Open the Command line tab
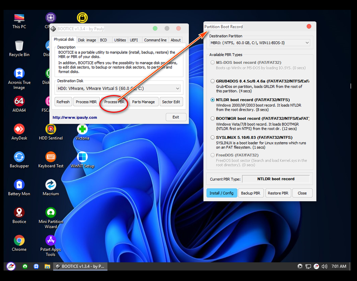 [x=155, y=40]
